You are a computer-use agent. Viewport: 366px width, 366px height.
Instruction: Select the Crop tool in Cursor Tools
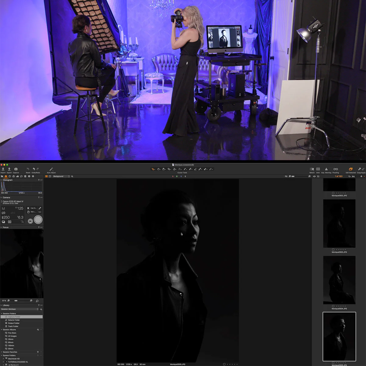click(169, 169)
